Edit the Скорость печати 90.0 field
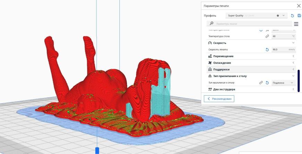The image size is (302, 154). pyautogui.click(x=283, y=50)
